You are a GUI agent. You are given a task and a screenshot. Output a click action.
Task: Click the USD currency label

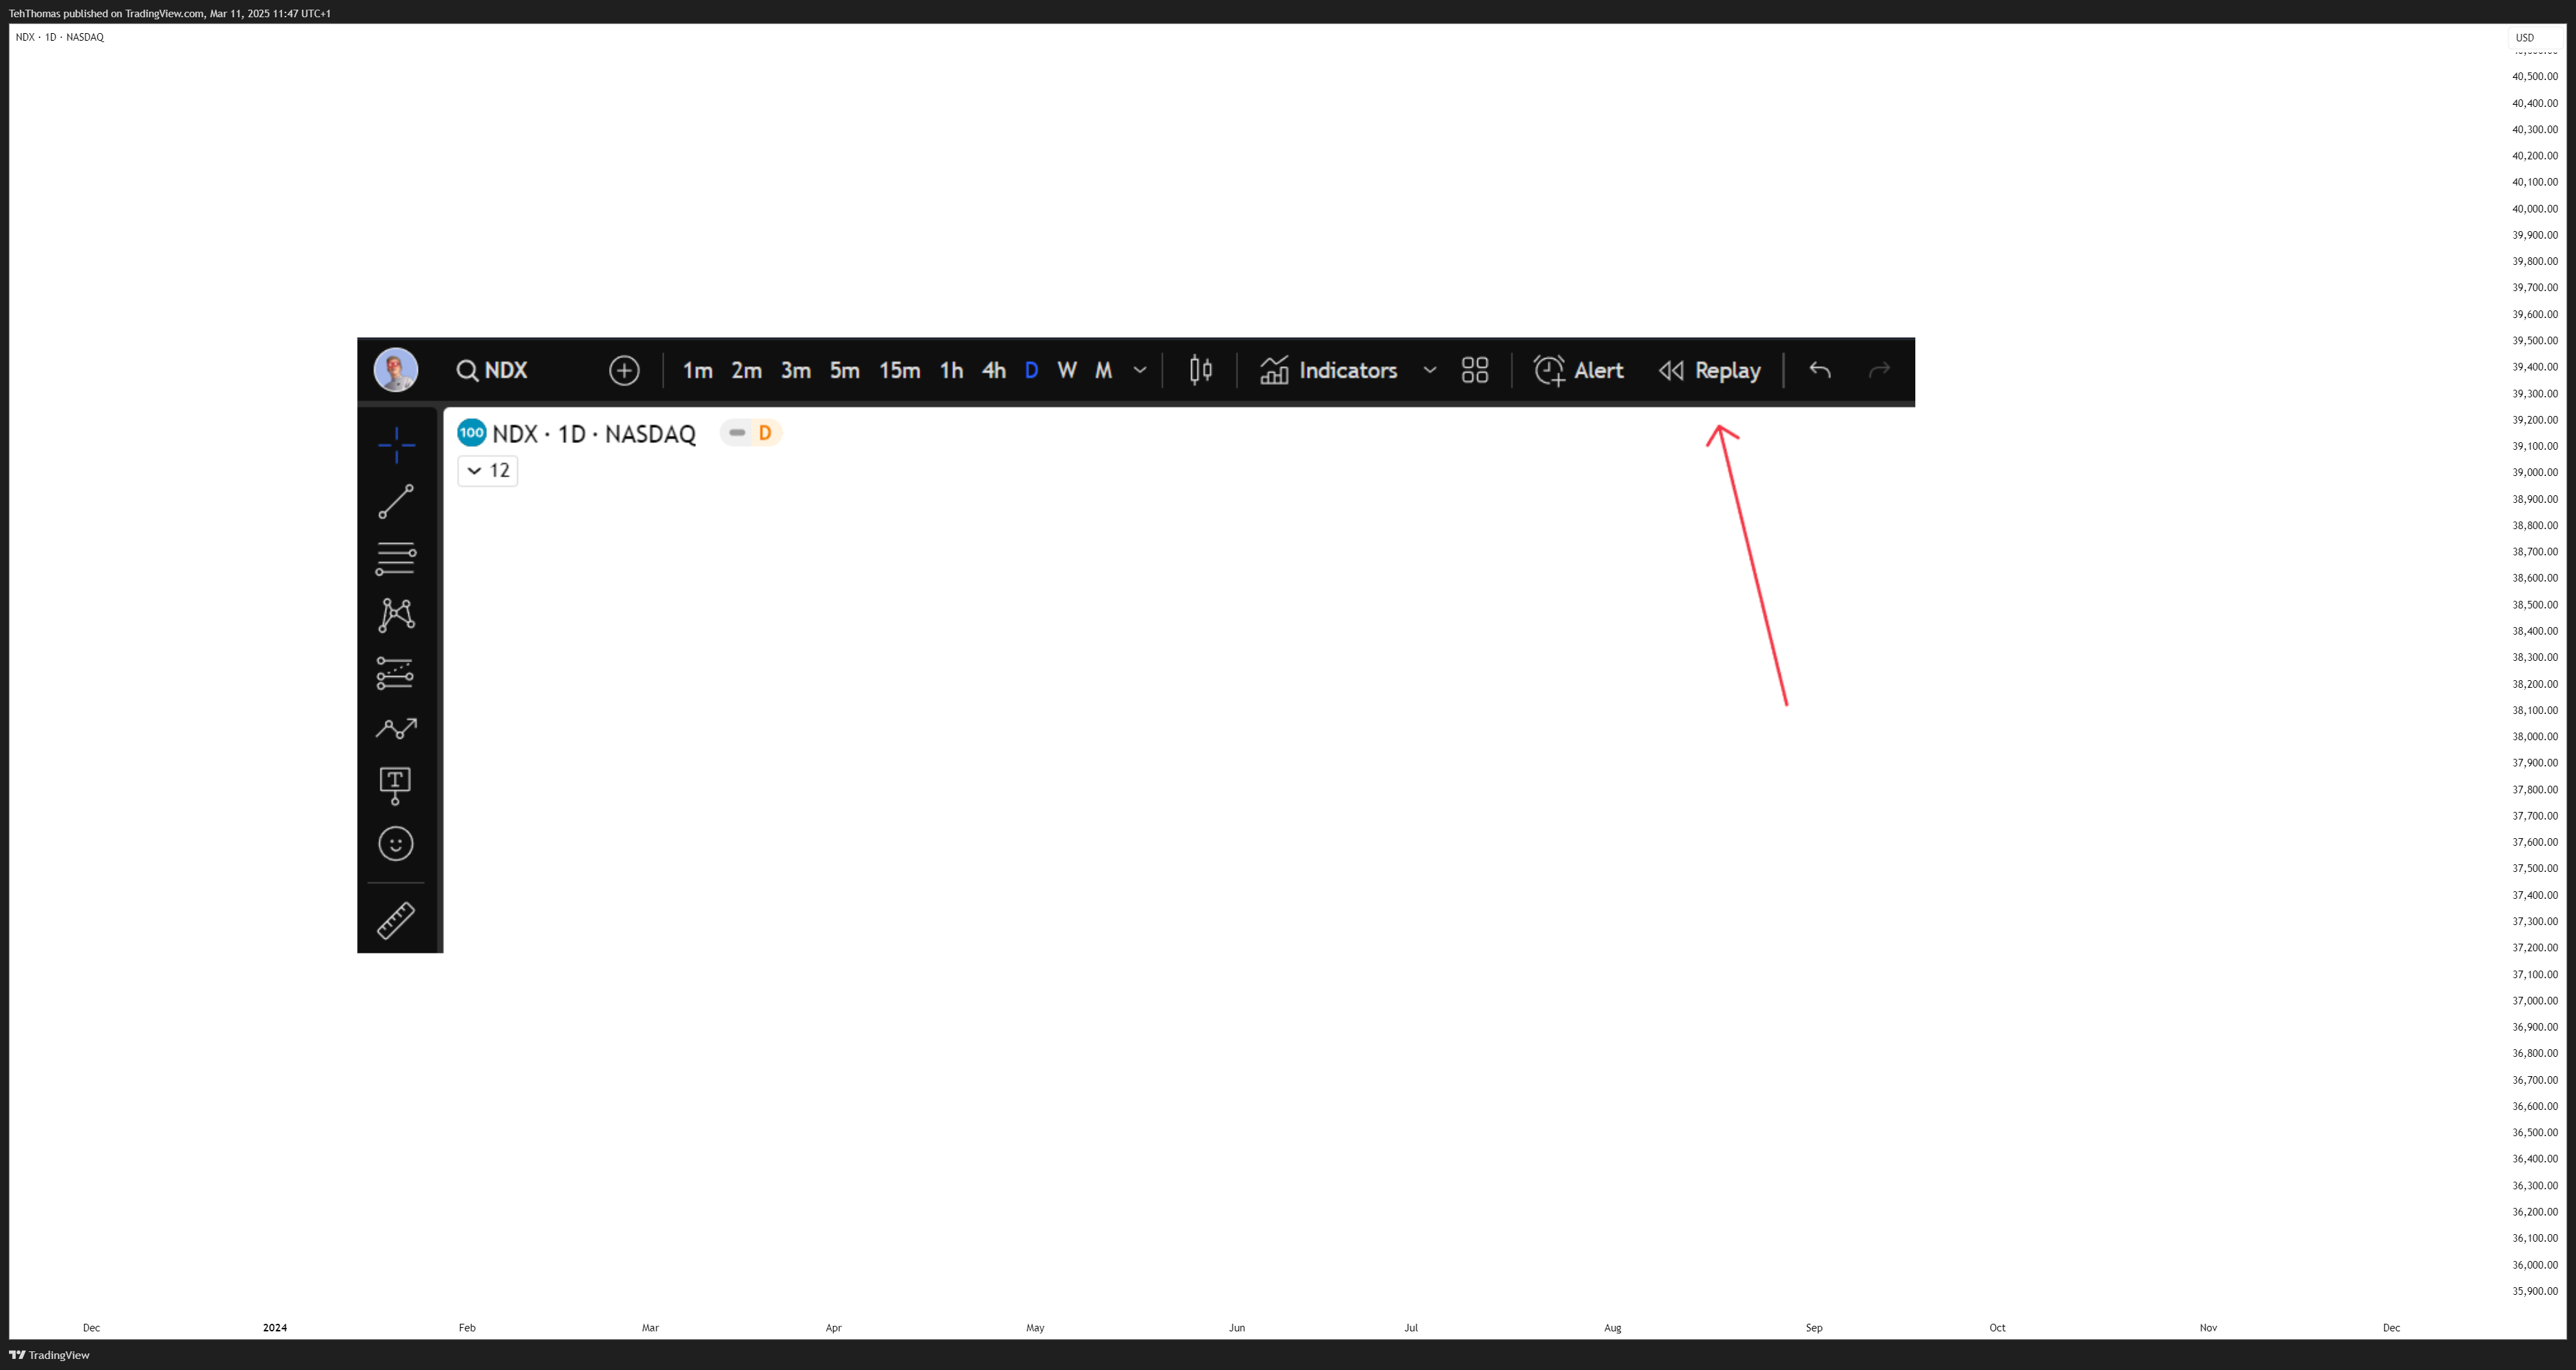pos(2525,38)
